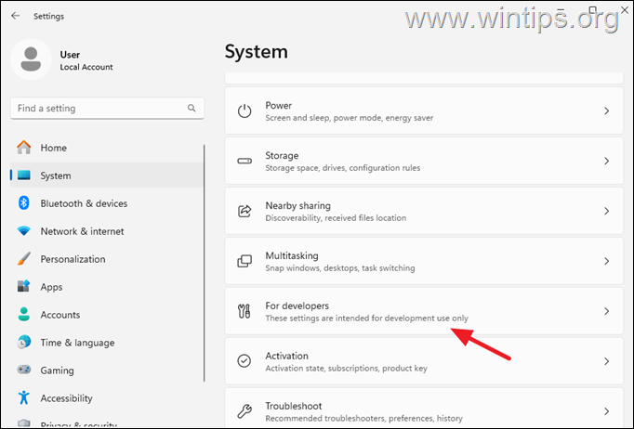Open Multitasking via its chevron

606,261
